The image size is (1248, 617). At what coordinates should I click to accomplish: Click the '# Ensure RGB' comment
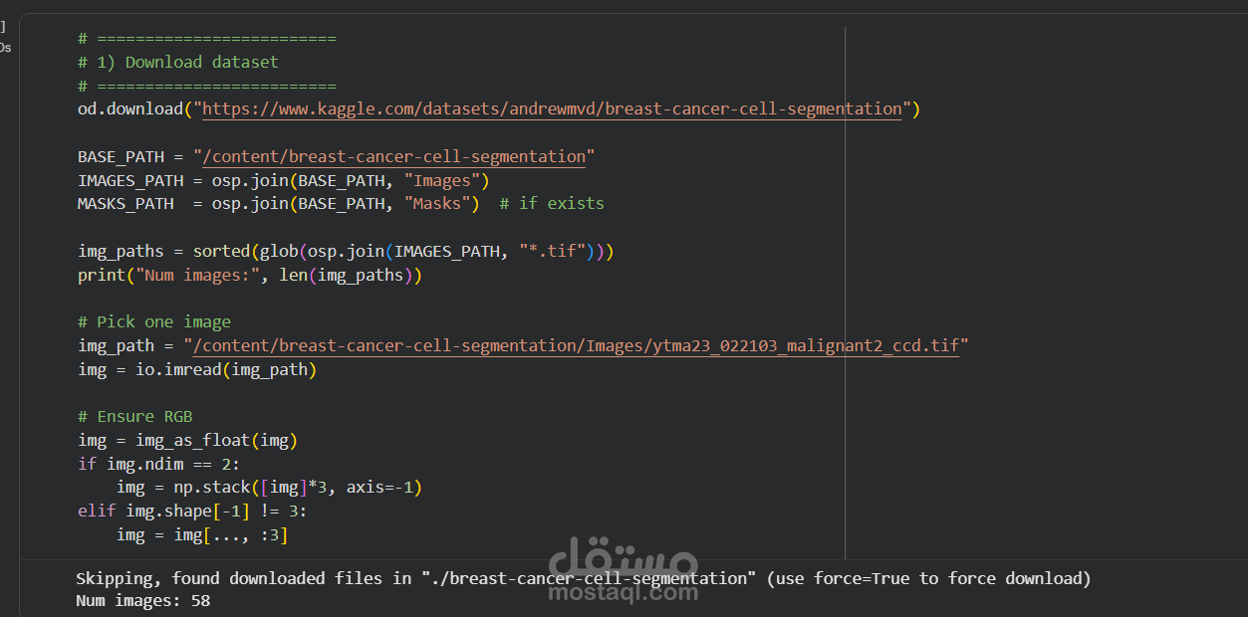135,416
